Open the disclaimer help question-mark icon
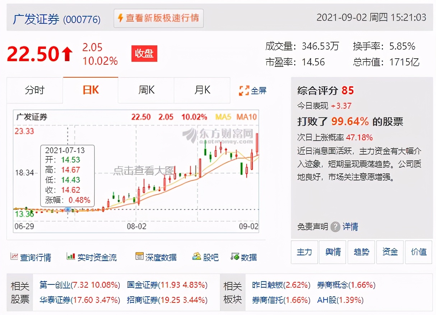The width and height of the screenshot is (436, 315). pyautogui.click(x=335, y=227)
